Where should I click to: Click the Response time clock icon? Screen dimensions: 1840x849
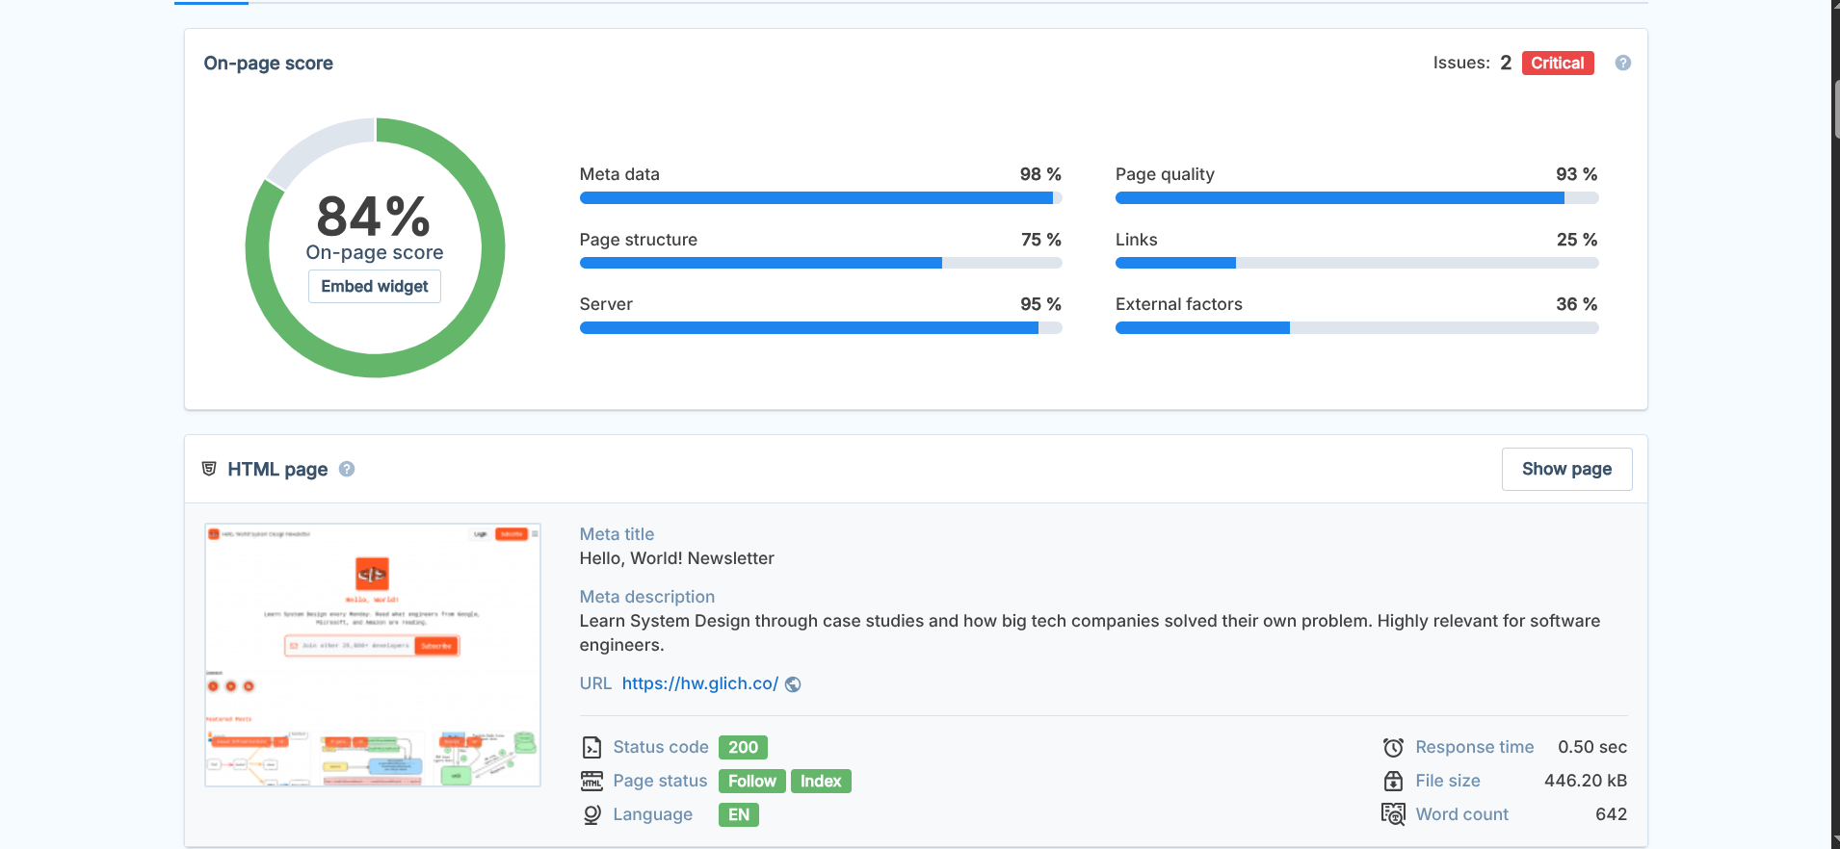coord(1393,748)
